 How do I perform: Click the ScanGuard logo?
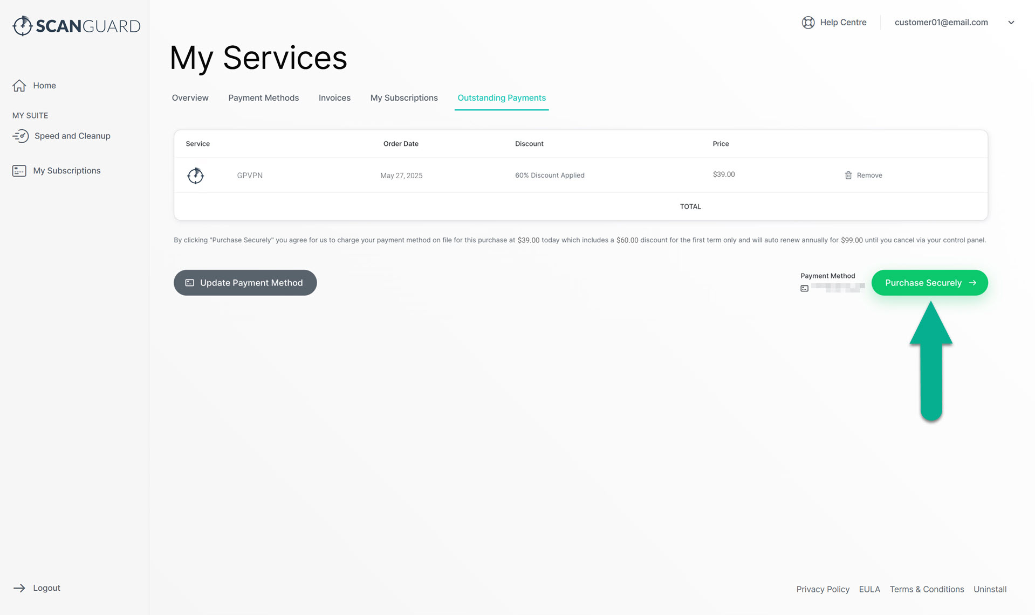(76, 26)
